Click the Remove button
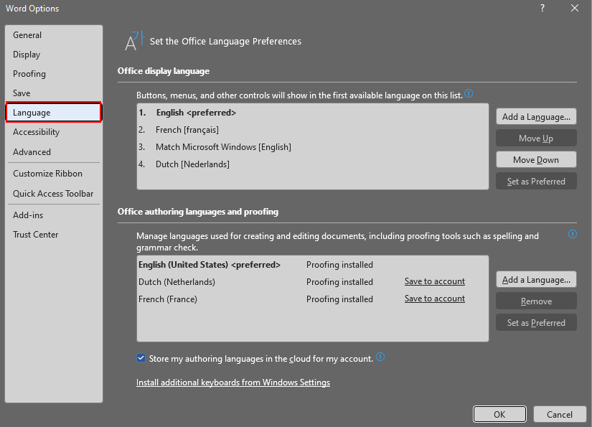 point(536,301)
